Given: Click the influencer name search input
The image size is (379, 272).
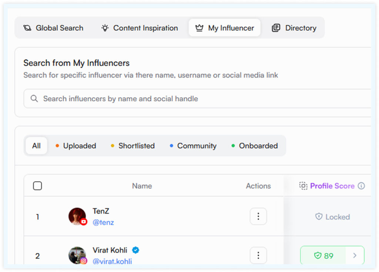Looking at the screenshot, I should click(197, 98).
